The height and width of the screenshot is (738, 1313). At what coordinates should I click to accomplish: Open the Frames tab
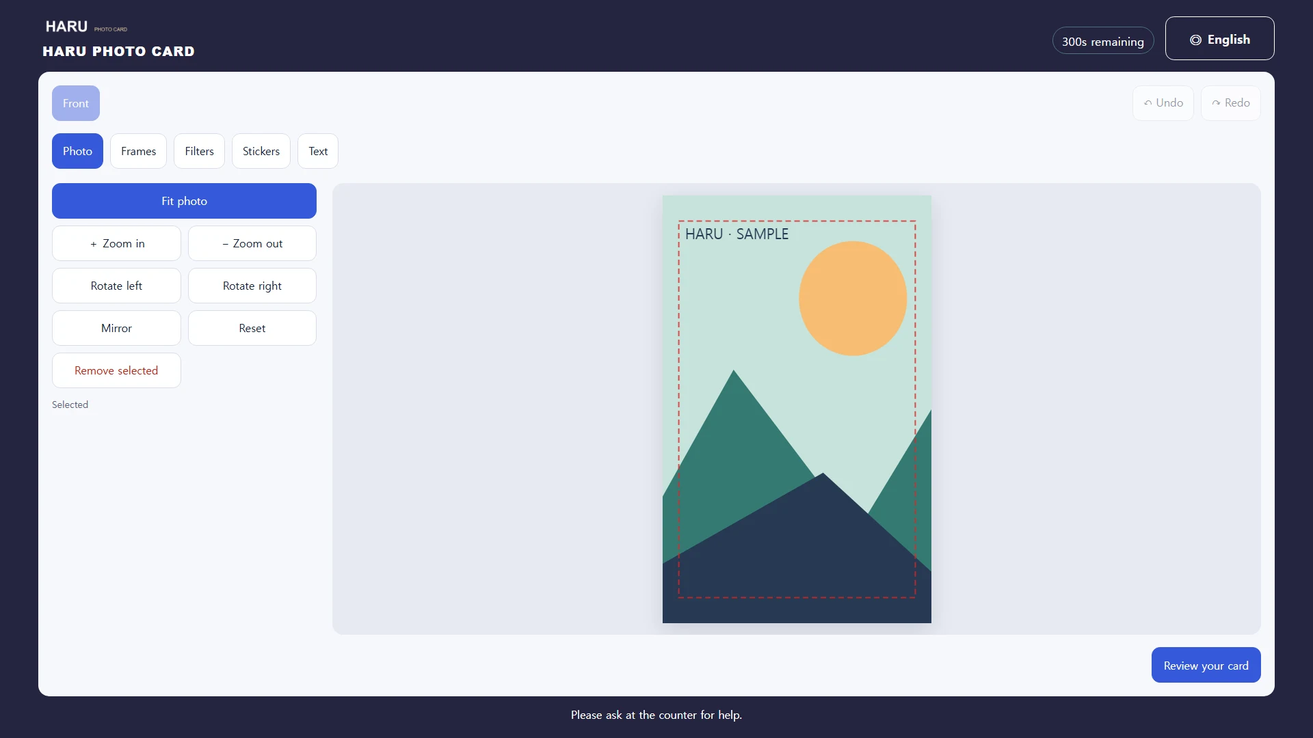tap(138, 151)
